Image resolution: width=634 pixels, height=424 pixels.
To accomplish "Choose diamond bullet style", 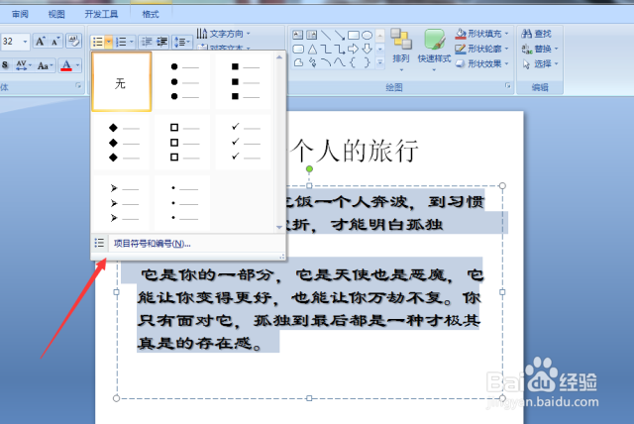I will coord(121,143).
